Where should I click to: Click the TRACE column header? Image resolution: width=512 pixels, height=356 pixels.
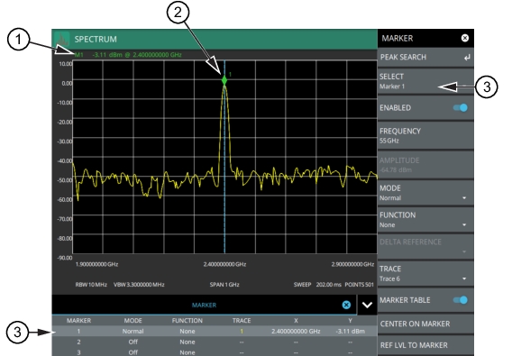(242, 321)
